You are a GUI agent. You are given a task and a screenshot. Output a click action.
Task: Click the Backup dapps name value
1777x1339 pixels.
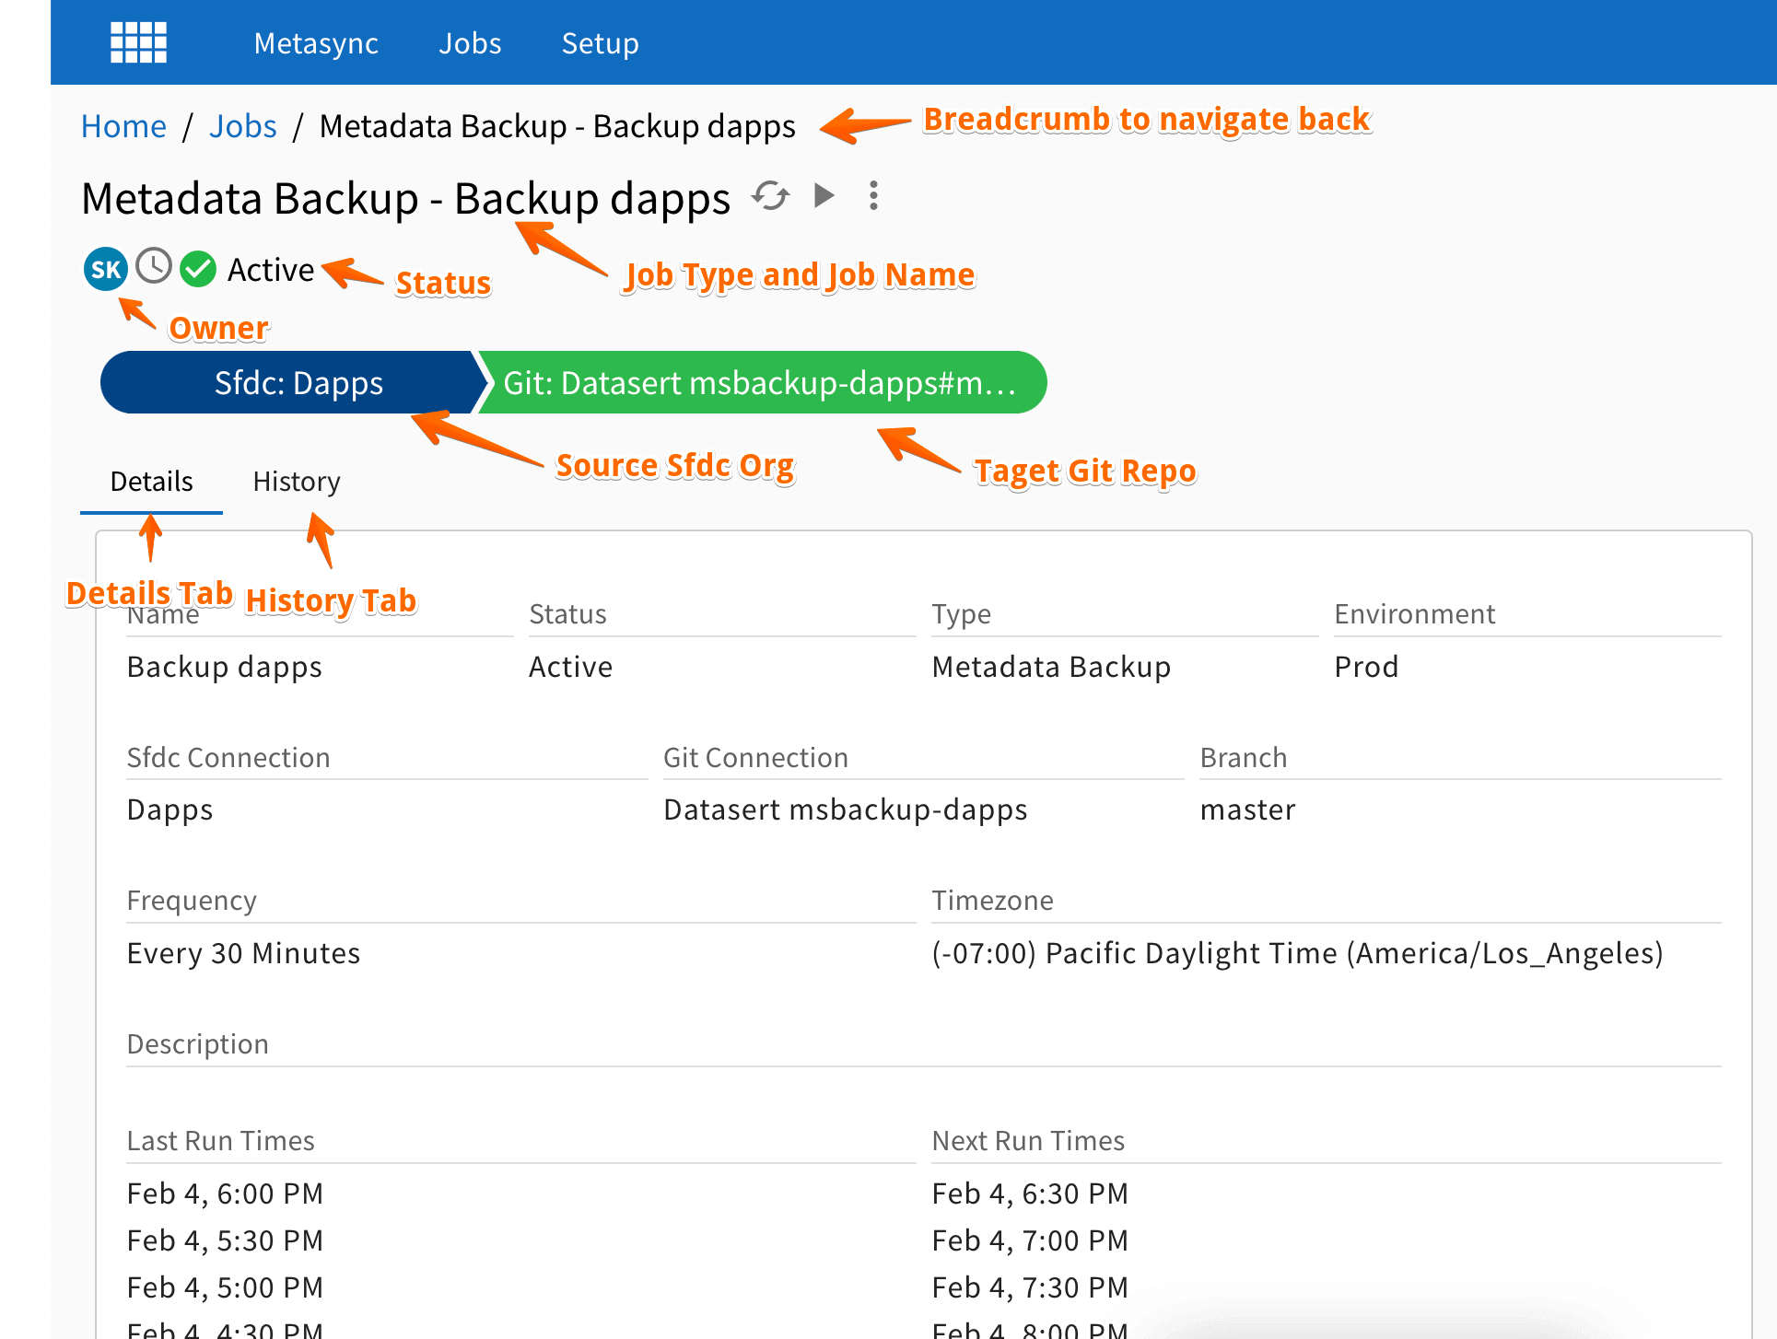[x=225, y=667]
